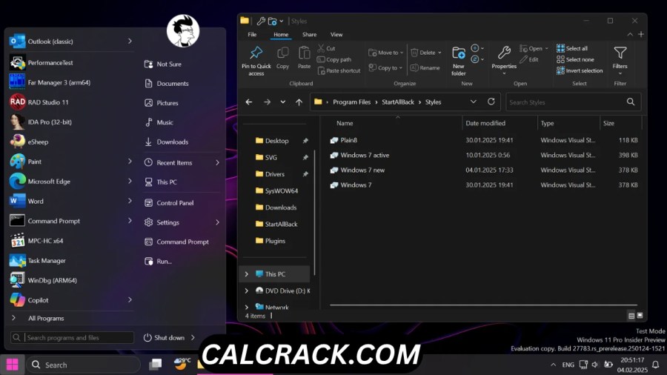Click Copy path in Clipboard group
Image resolution: width=667 pixels, height=375 pixels.
[334, 59]
